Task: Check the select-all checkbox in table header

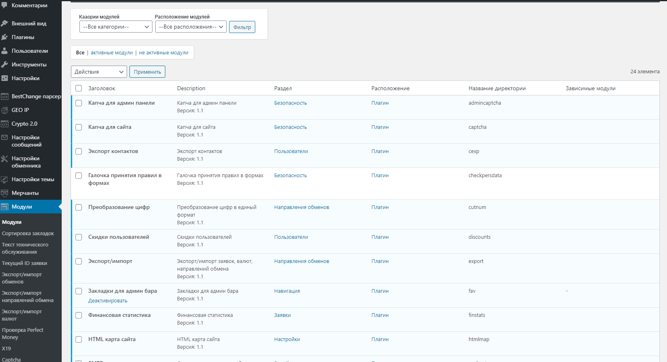Action: (x=79, y=88)
